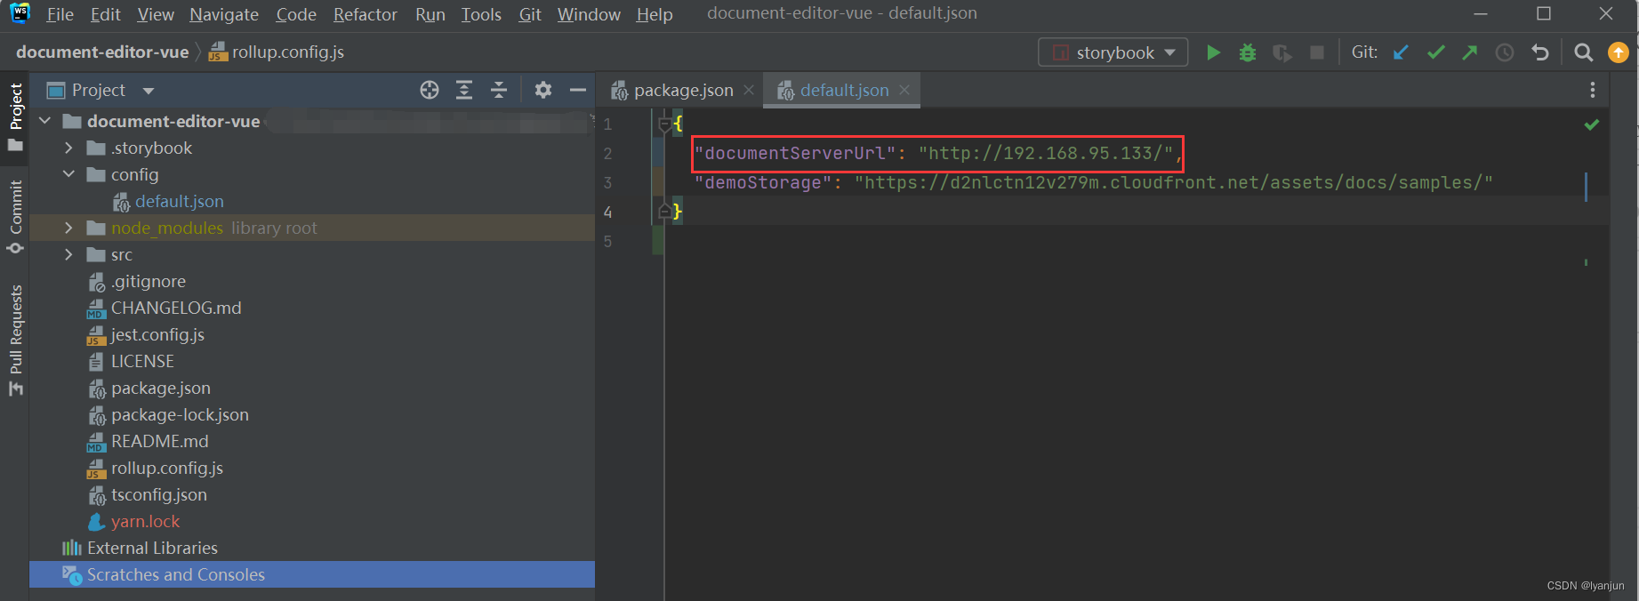
Task: Open the File menu
Action: point(60,14)
